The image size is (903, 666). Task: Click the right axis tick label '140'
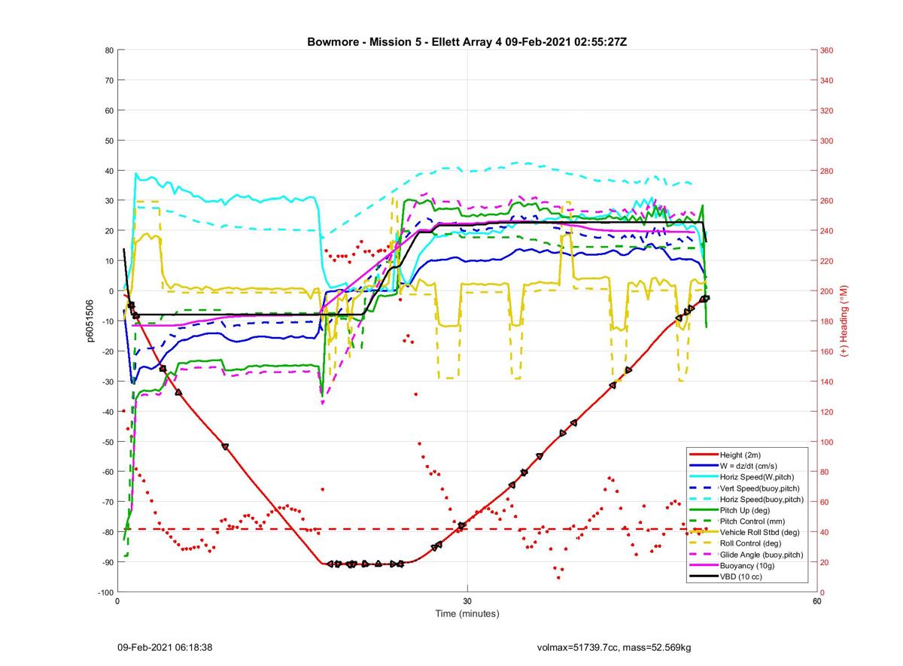[827, 382]
